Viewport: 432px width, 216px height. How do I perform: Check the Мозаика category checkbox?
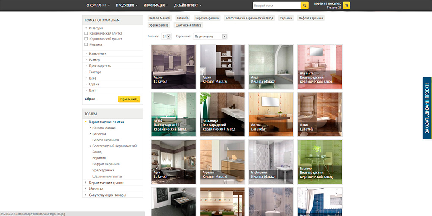click(86, 45)
